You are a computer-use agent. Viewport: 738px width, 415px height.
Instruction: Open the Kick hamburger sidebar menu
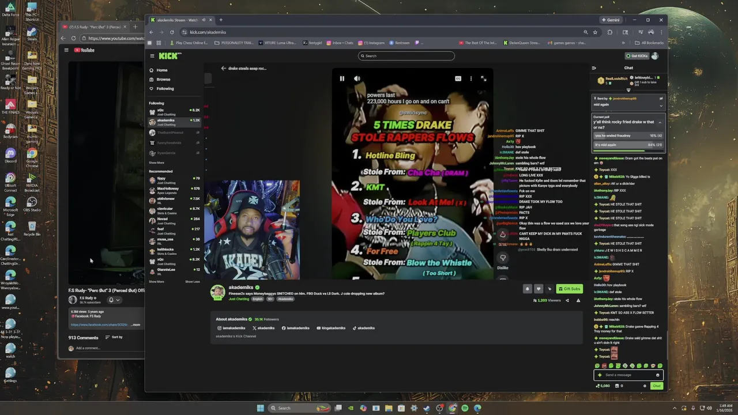tap(152, 56)
